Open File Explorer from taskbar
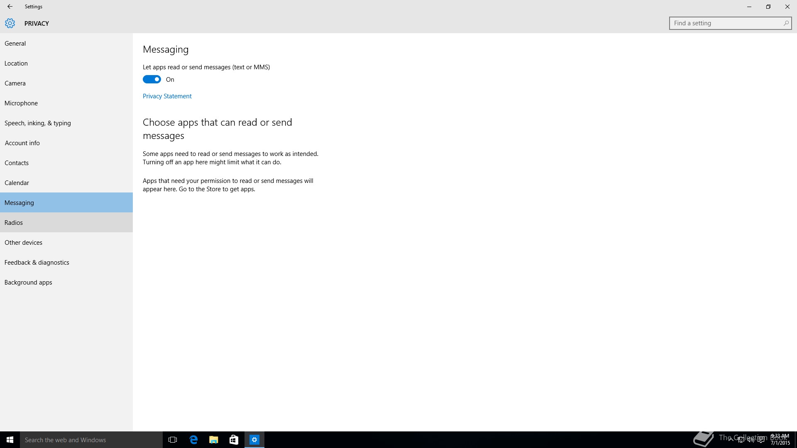This screenshot has width=797, height=448. click(214, 440)
